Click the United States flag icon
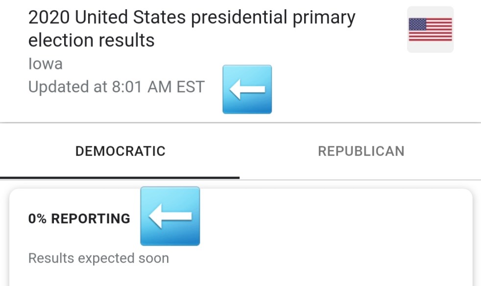481x286 pixels. tap(430, 29)
